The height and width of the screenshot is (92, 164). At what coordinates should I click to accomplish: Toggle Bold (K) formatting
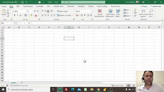tap(15, 15)
